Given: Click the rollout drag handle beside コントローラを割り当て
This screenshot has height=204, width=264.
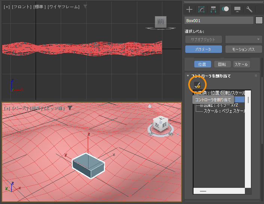Looking at the screenshot, I should (x=256, y=76).
